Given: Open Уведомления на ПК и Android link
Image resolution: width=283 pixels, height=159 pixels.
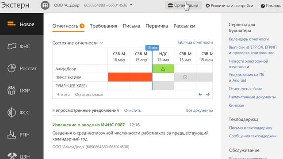Looking at the screenshot, I should (x=247, y=78).
